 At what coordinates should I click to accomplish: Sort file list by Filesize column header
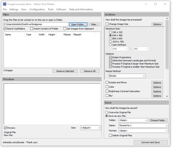click(64, 35)
